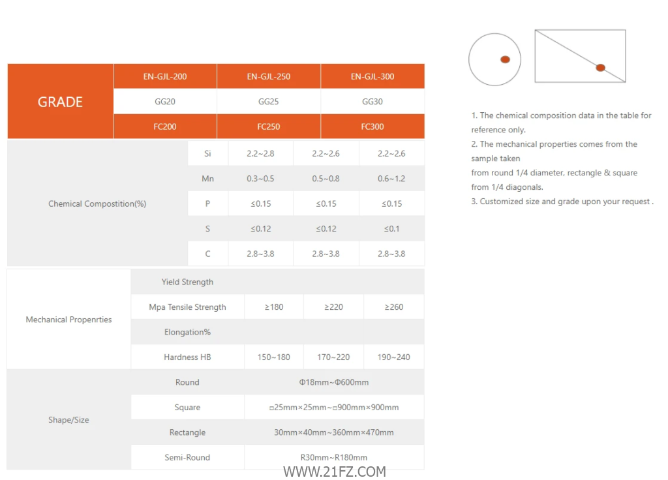Click the red dot inside the circle diagram
Viewport: 668px width, 480px height.
[x=505, y=59]
